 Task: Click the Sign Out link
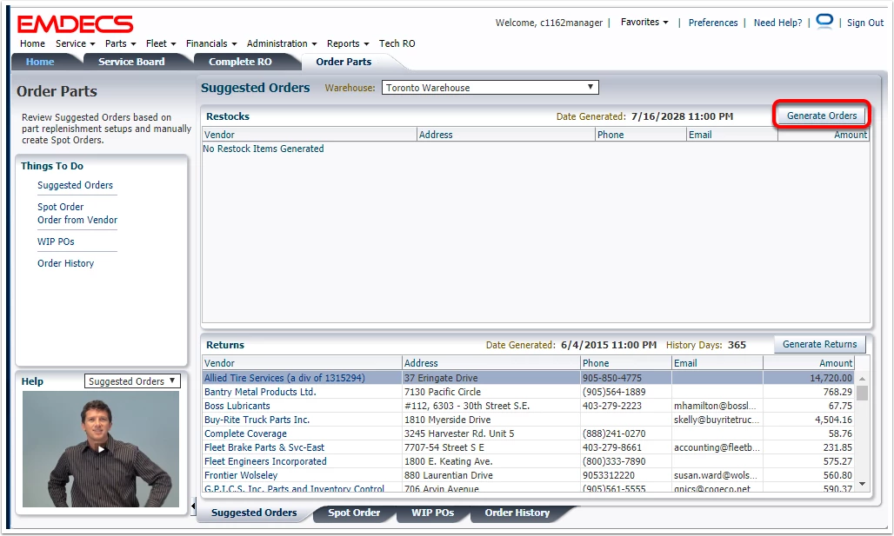tap(865, 23)
